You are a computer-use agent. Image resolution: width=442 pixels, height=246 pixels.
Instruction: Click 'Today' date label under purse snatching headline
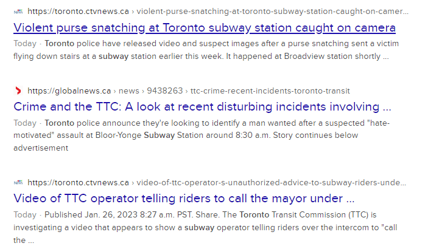click(25, 44)
